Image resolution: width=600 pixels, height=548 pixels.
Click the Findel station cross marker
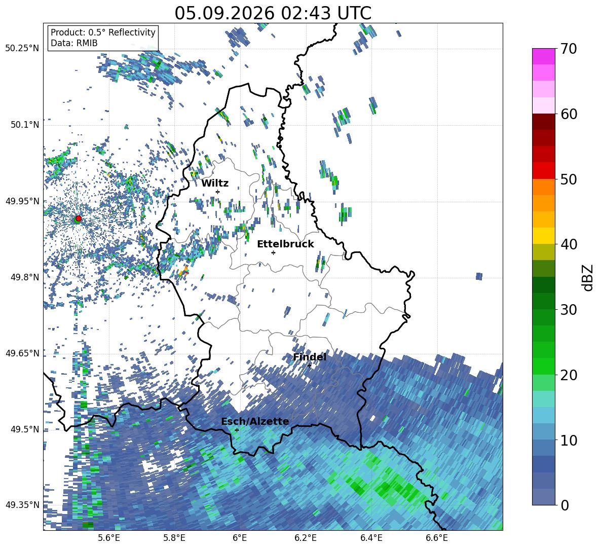coord(309,366)
